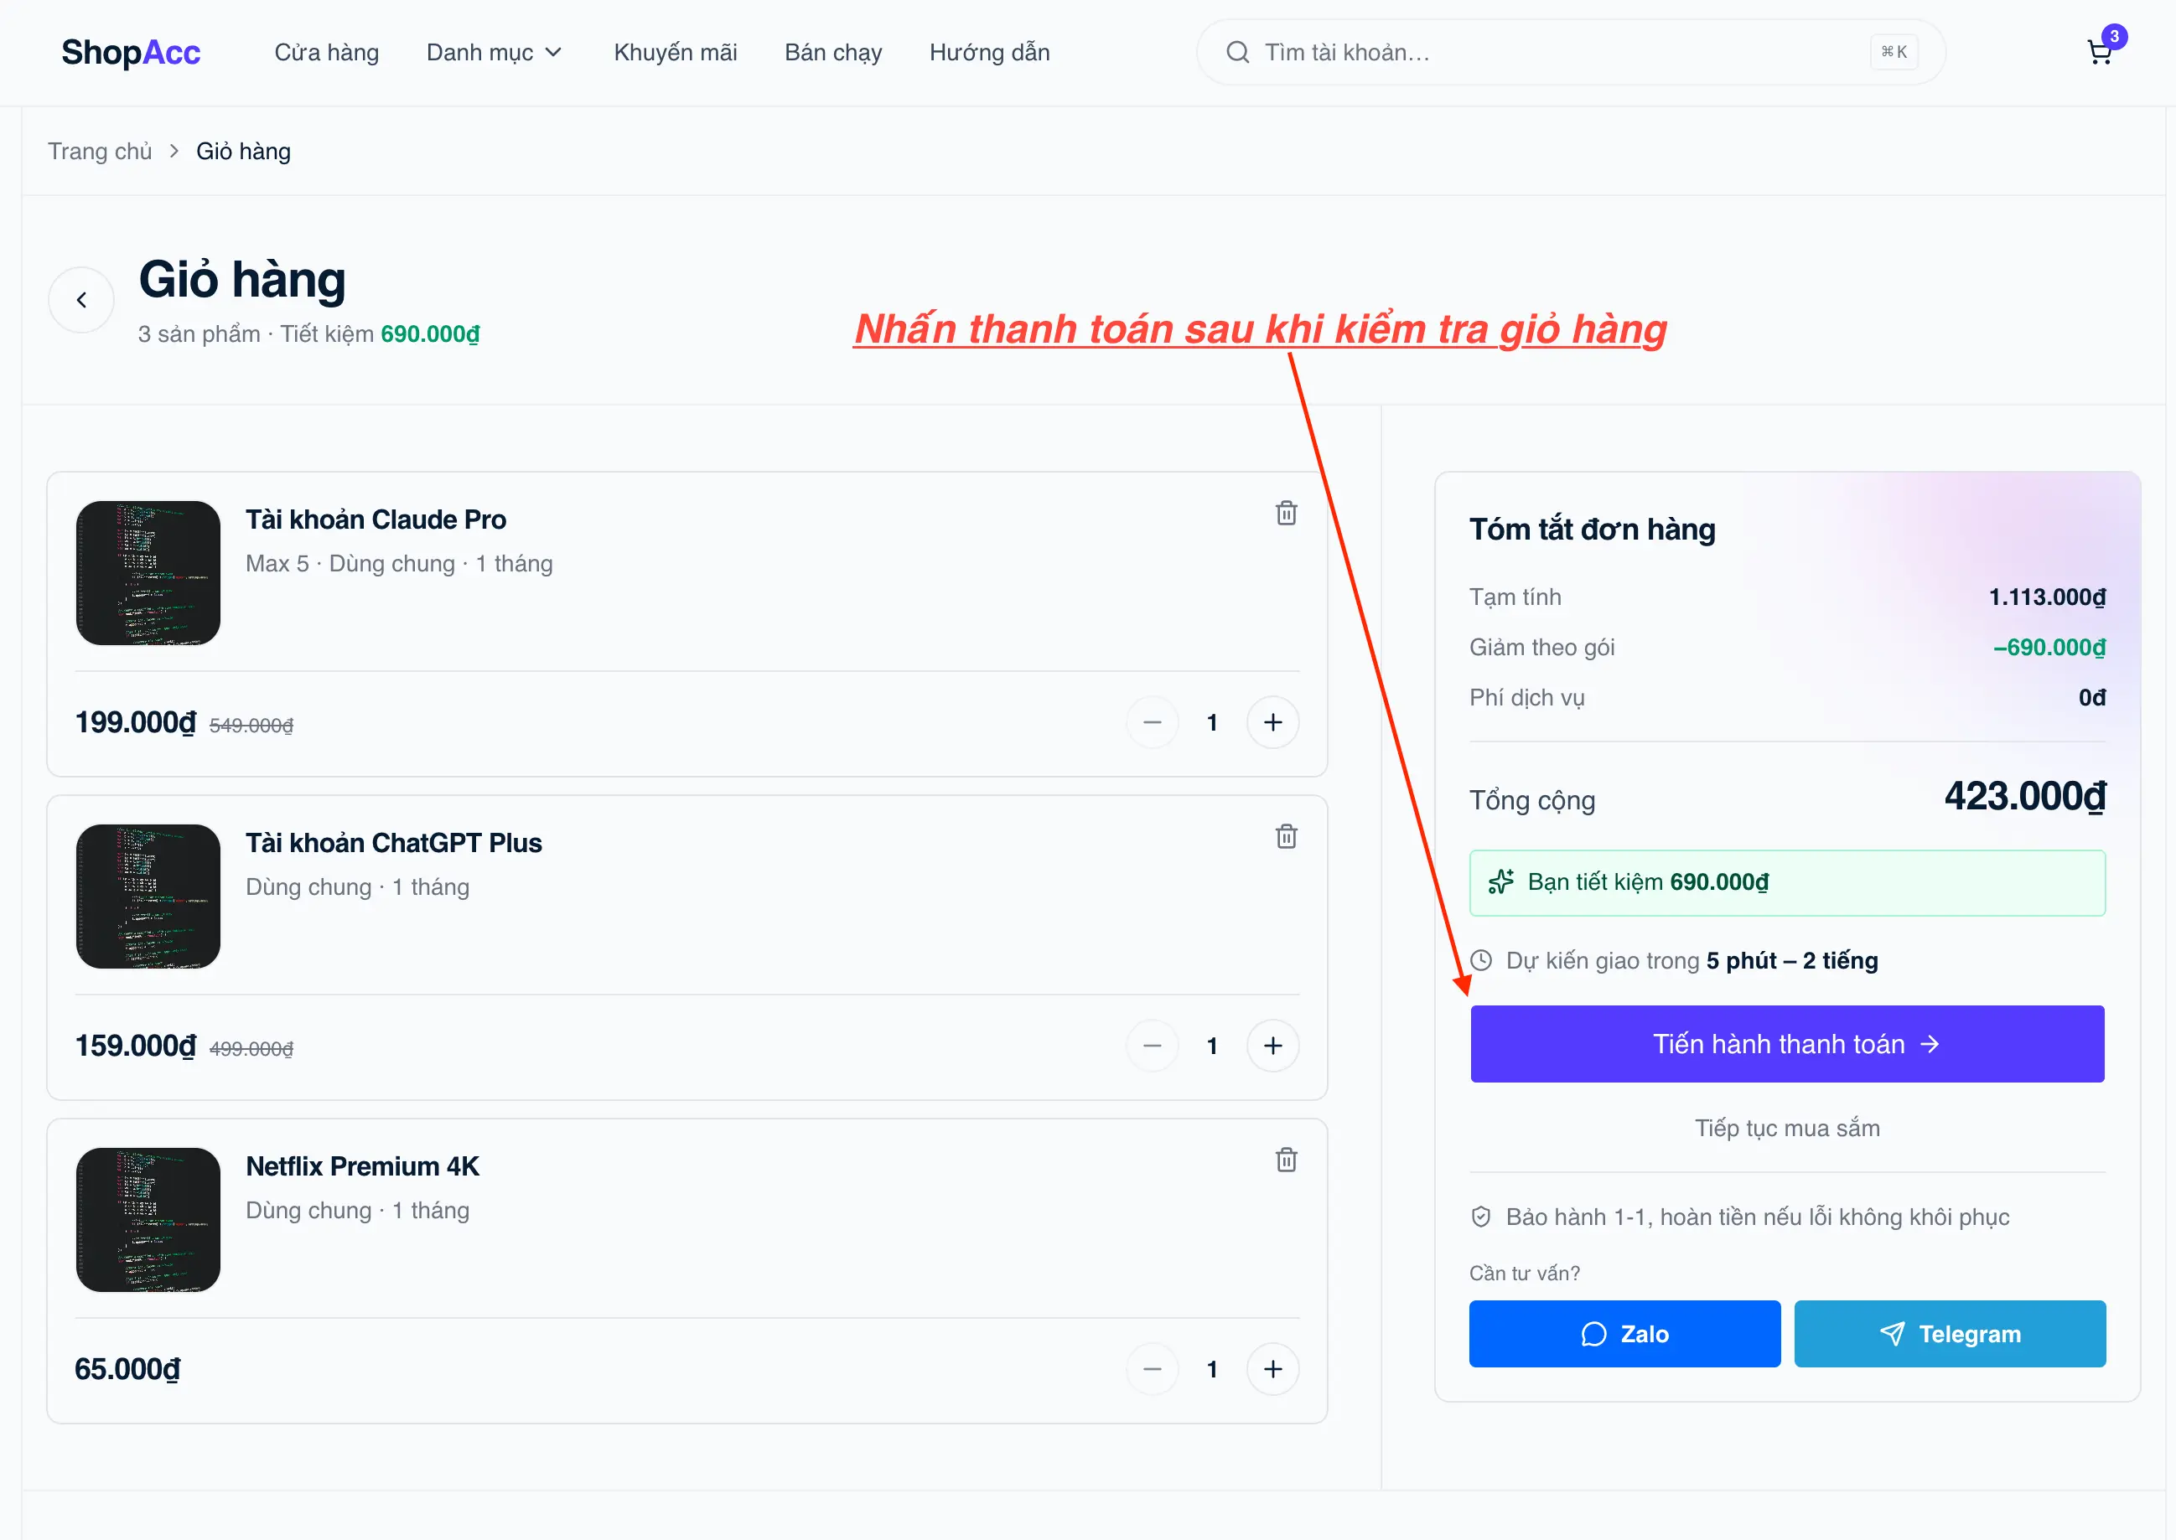
Task: Click the Tài khoản ChatGPT Plus title
Action: click(x=394, y=843)
